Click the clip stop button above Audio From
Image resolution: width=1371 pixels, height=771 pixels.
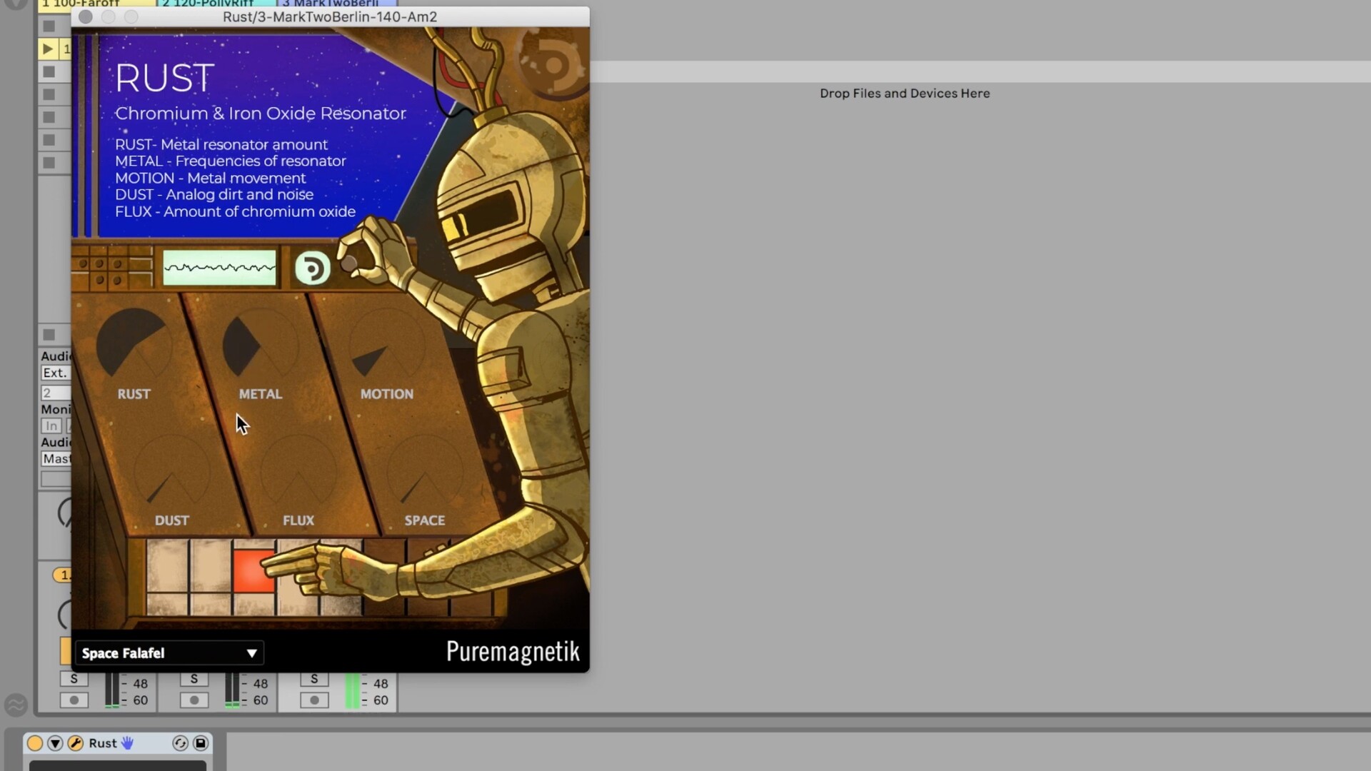[49, 334]
